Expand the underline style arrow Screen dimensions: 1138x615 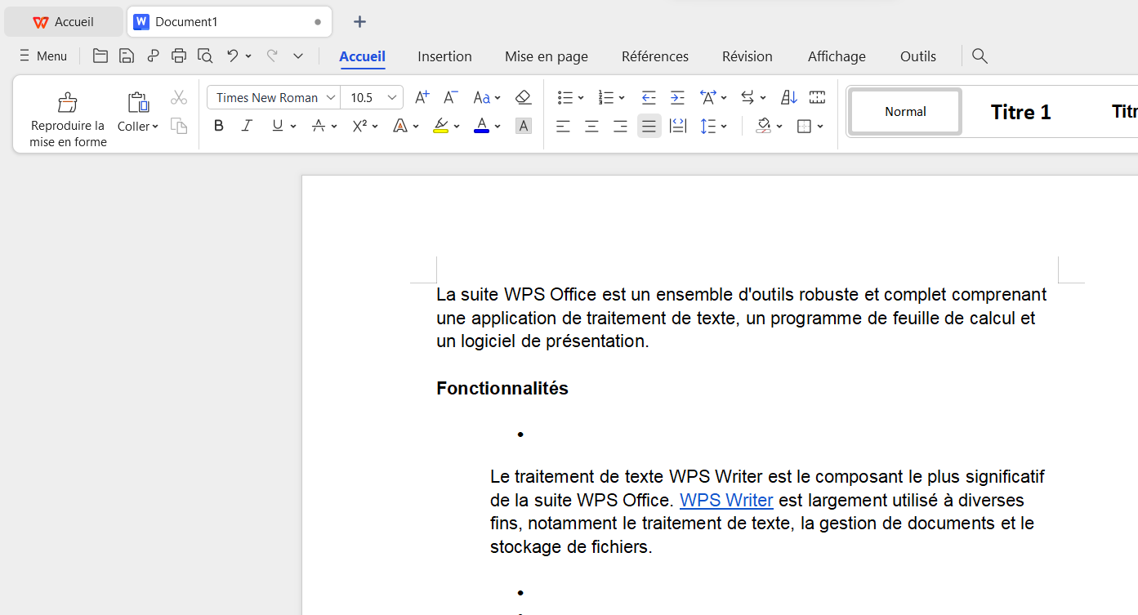tap(292, 126)
